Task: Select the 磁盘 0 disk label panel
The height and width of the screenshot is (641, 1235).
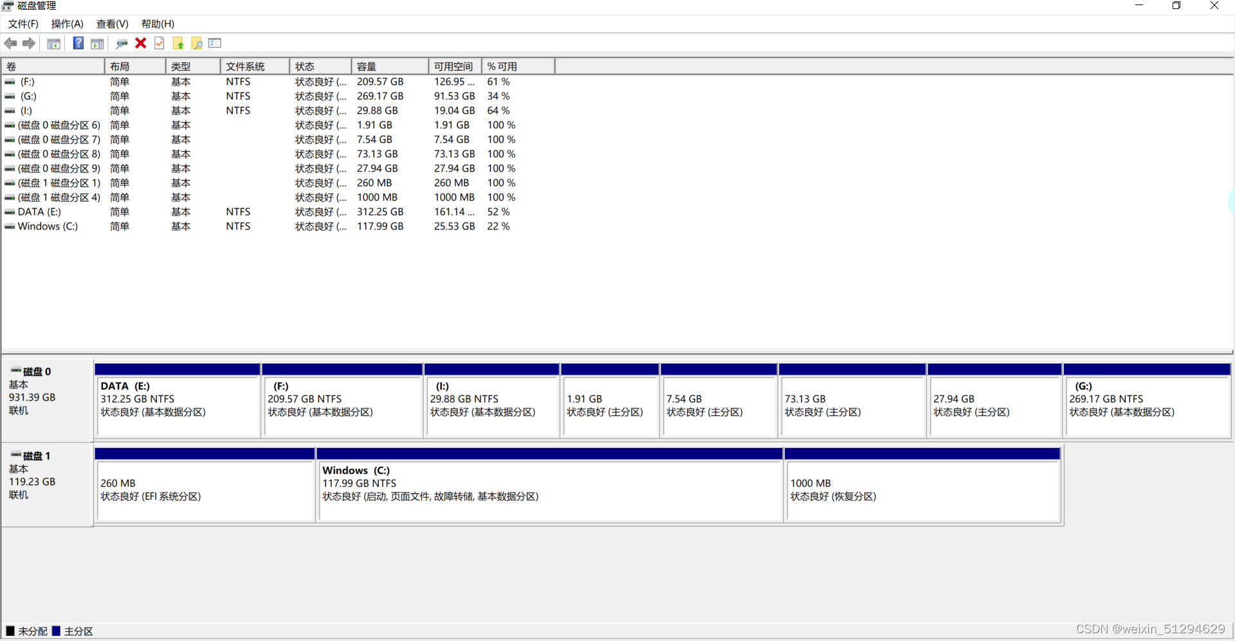Action: tap(48, 399)
